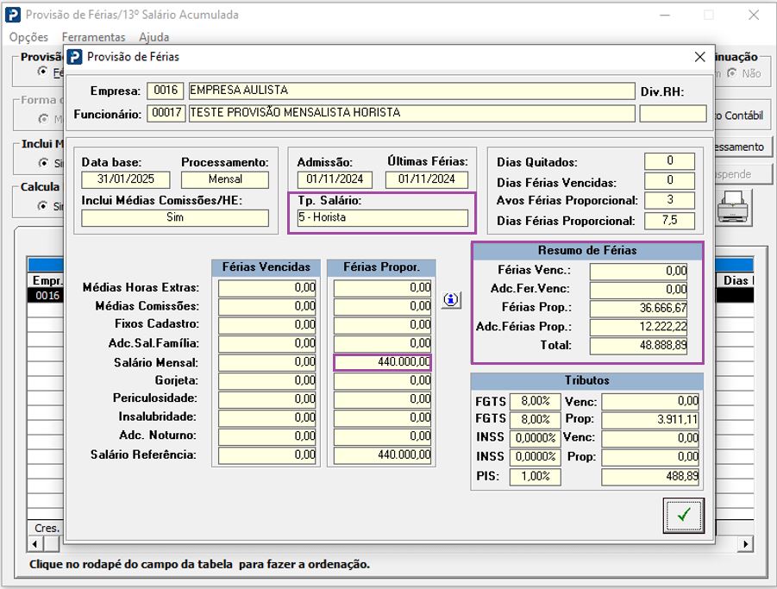777x589 pixels.
Task: Click the main window P application icon
Action: tap(13, 15)
